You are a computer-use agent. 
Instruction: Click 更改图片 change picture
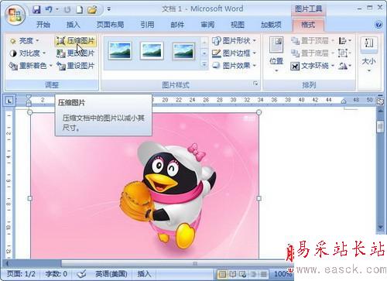(76, 53)
